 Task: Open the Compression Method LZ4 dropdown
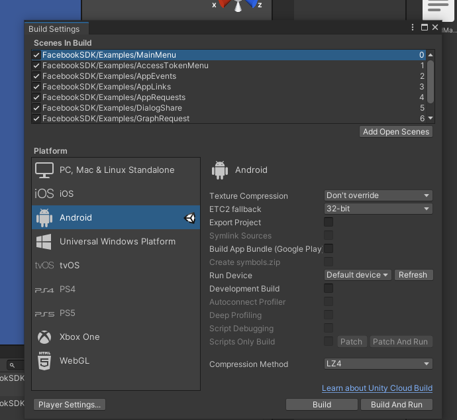pyautogui.click(x=378, y=364)
